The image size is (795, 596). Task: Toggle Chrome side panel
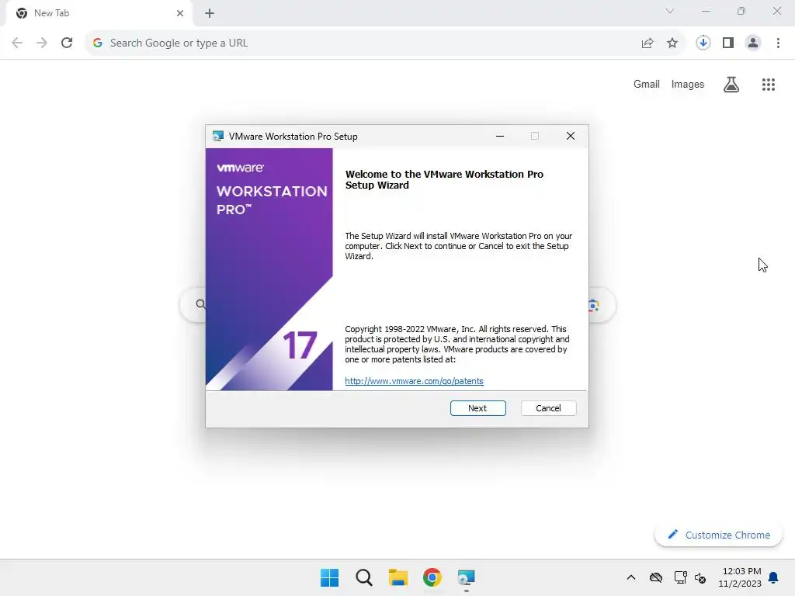pos(728,43)
